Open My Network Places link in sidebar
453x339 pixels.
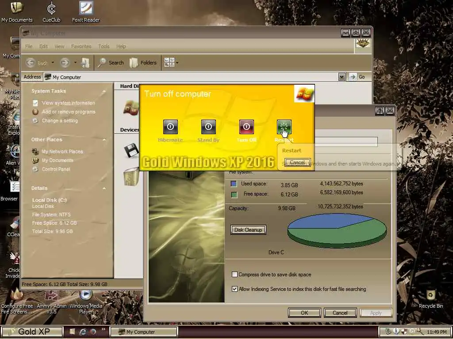coord(62,152)
